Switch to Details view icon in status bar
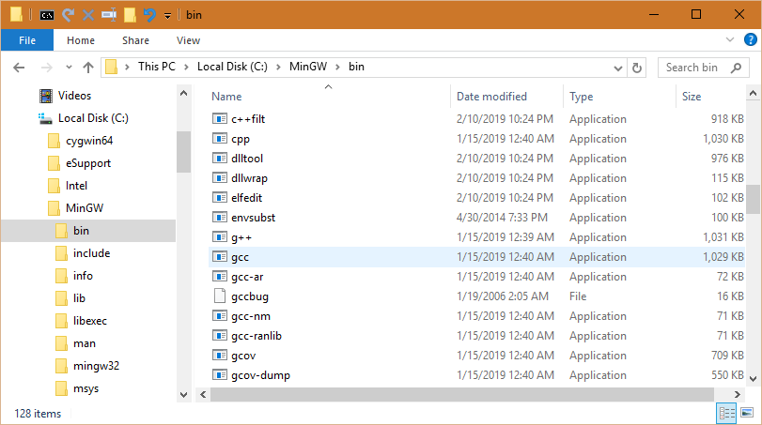 tap(727, 414)
